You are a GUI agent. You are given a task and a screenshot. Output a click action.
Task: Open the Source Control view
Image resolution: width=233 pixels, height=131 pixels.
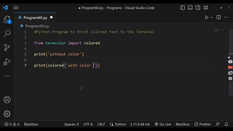[x=7, y=48]
